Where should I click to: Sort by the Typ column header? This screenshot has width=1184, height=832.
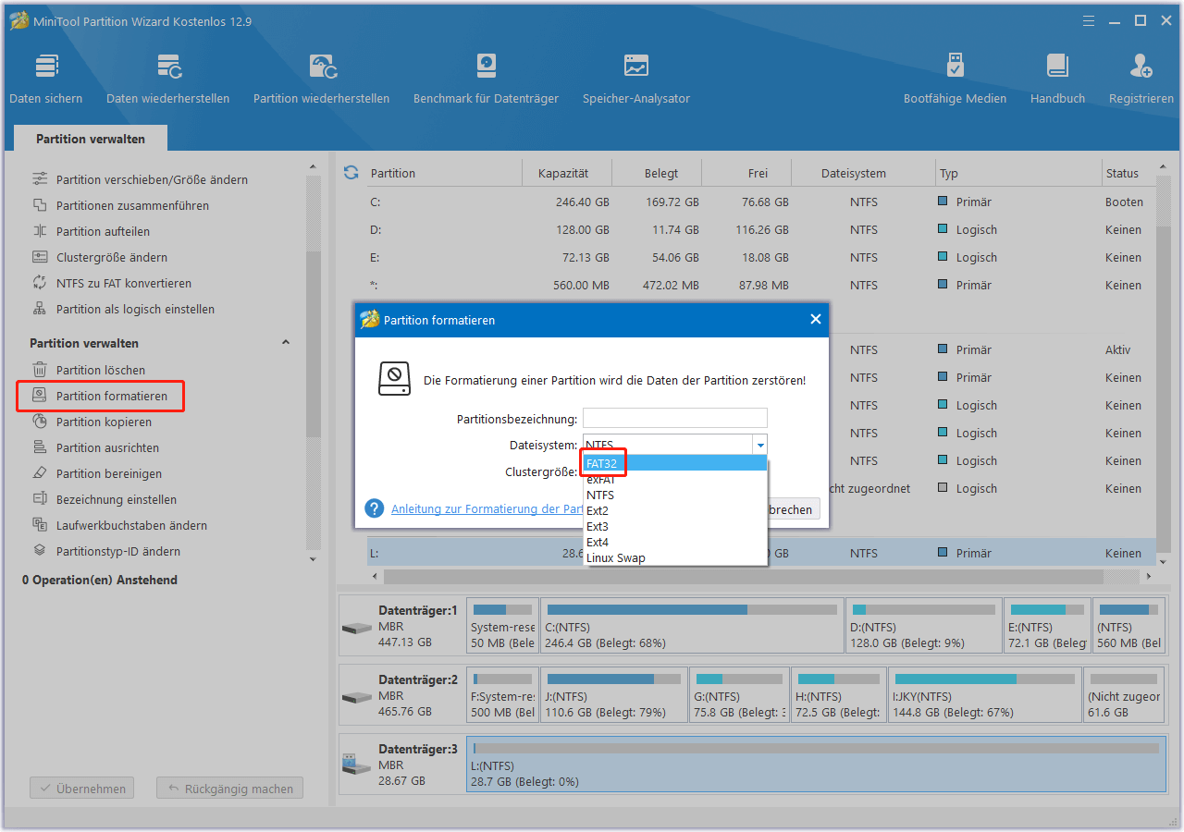[1017, 173]
